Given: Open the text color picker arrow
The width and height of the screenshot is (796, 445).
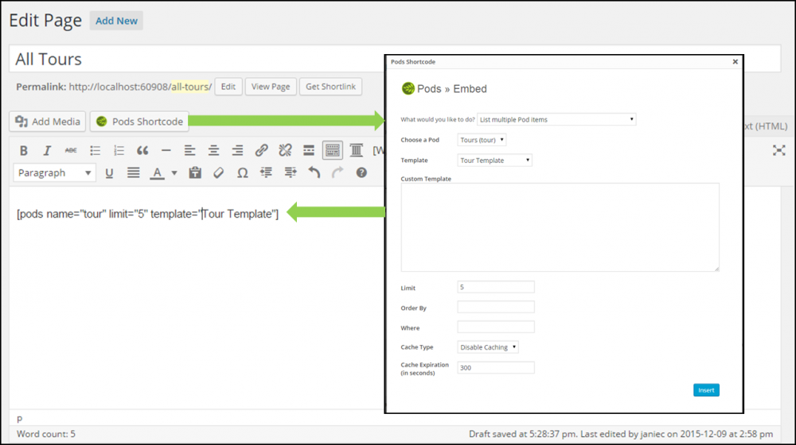Looking at the screenshot, I should click(173, 172).
